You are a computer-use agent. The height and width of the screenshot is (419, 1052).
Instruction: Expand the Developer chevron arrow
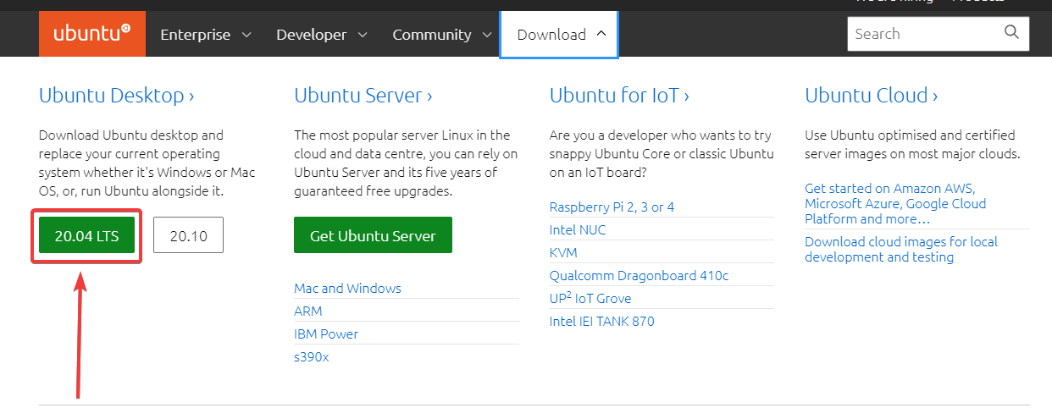(362, 35)
